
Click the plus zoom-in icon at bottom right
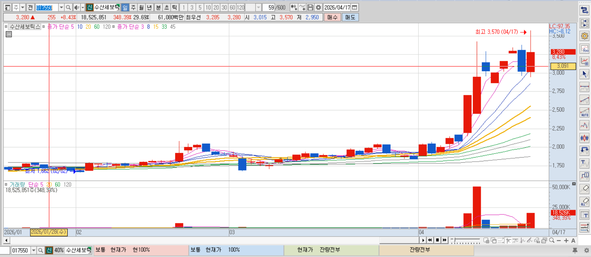(566, 240)
